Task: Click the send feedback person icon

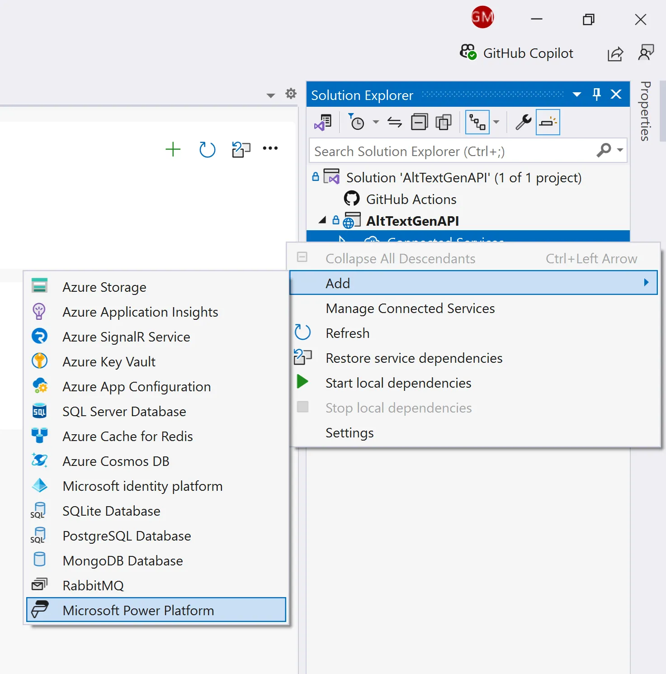Action: point(646,52)
